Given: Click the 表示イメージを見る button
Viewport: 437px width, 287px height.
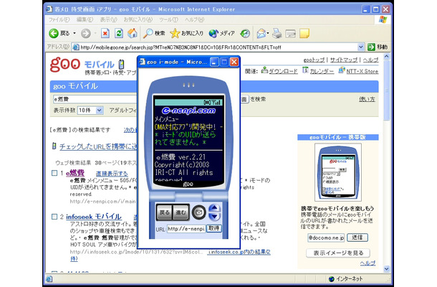Looking at the screenshot, I should coord(338,253).
